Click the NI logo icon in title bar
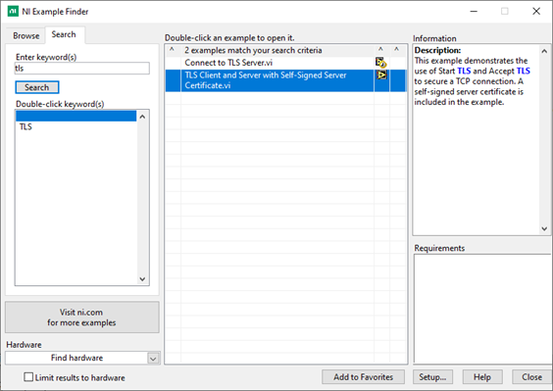Image resolution: width=553 pixels, height=391 pixels. [x=13, y=12]
